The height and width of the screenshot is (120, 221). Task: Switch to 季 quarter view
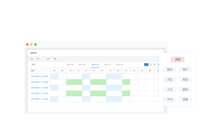pos(154,65)
